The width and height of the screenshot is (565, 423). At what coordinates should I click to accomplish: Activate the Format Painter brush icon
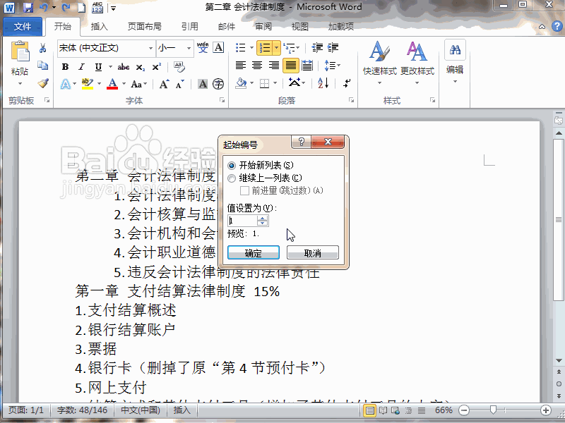pos(42,83)
